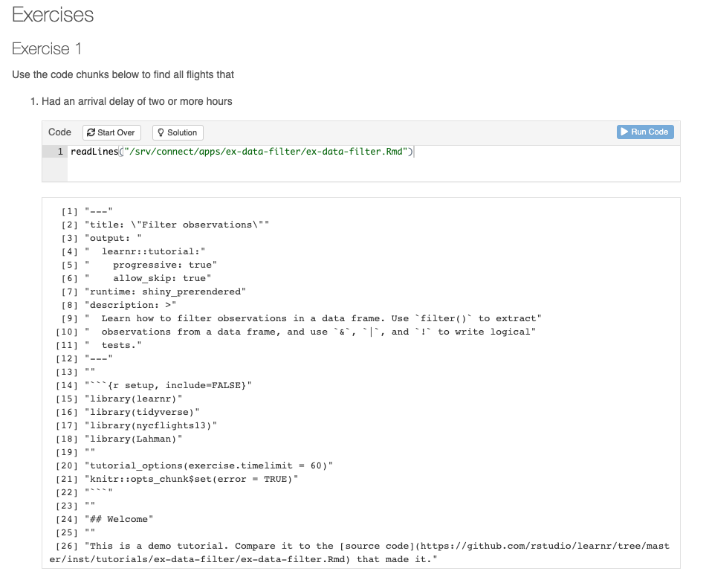709x577 pixels.
Task: Click the 'Use the code chunks below' instruction
Action: [123, 74]
